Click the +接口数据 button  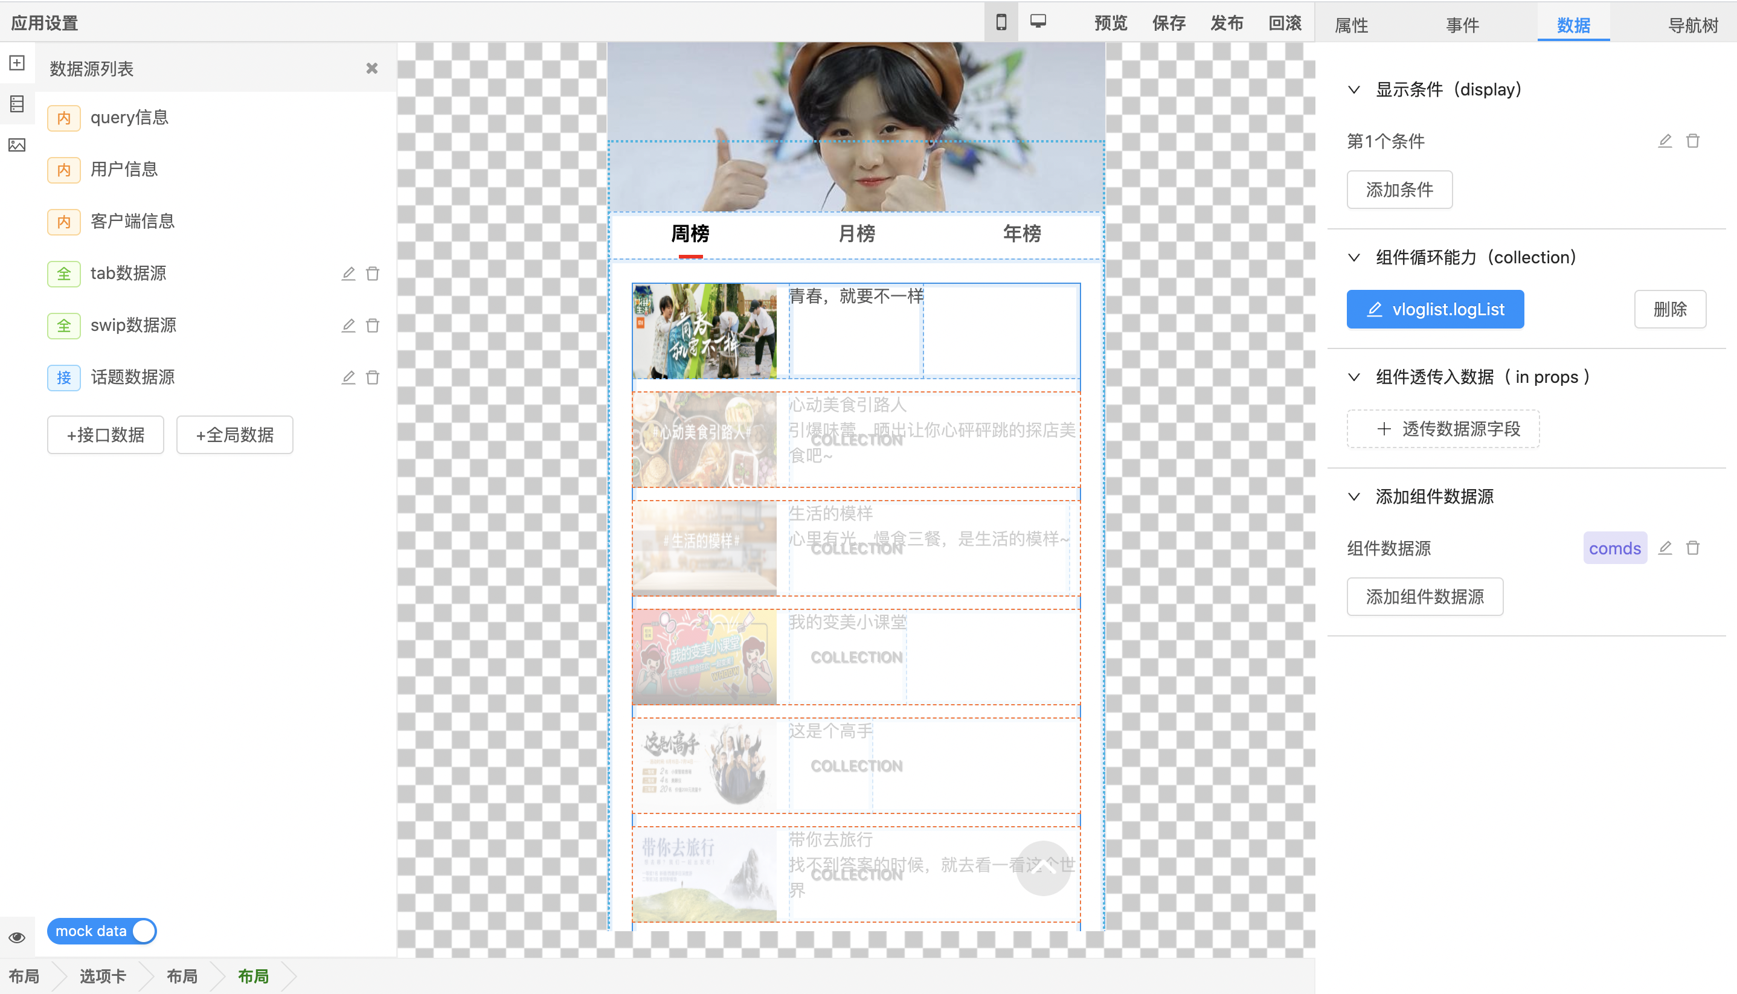pos(106,435)
